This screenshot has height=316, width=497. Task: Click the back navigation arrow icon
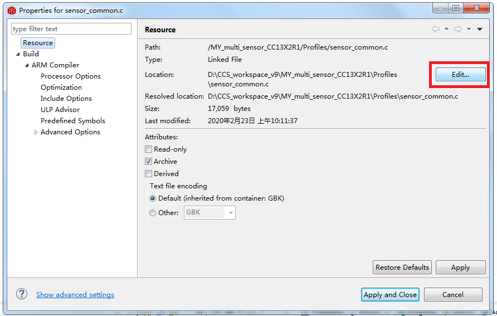point(435,30)
